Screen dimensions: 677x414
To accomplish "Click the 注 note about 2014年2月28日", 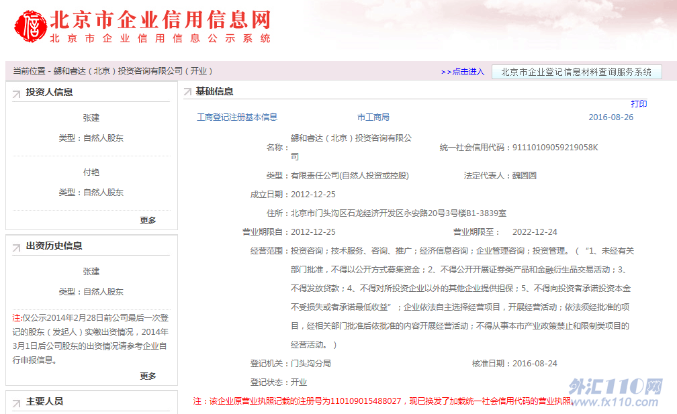I will pos(91,339).
